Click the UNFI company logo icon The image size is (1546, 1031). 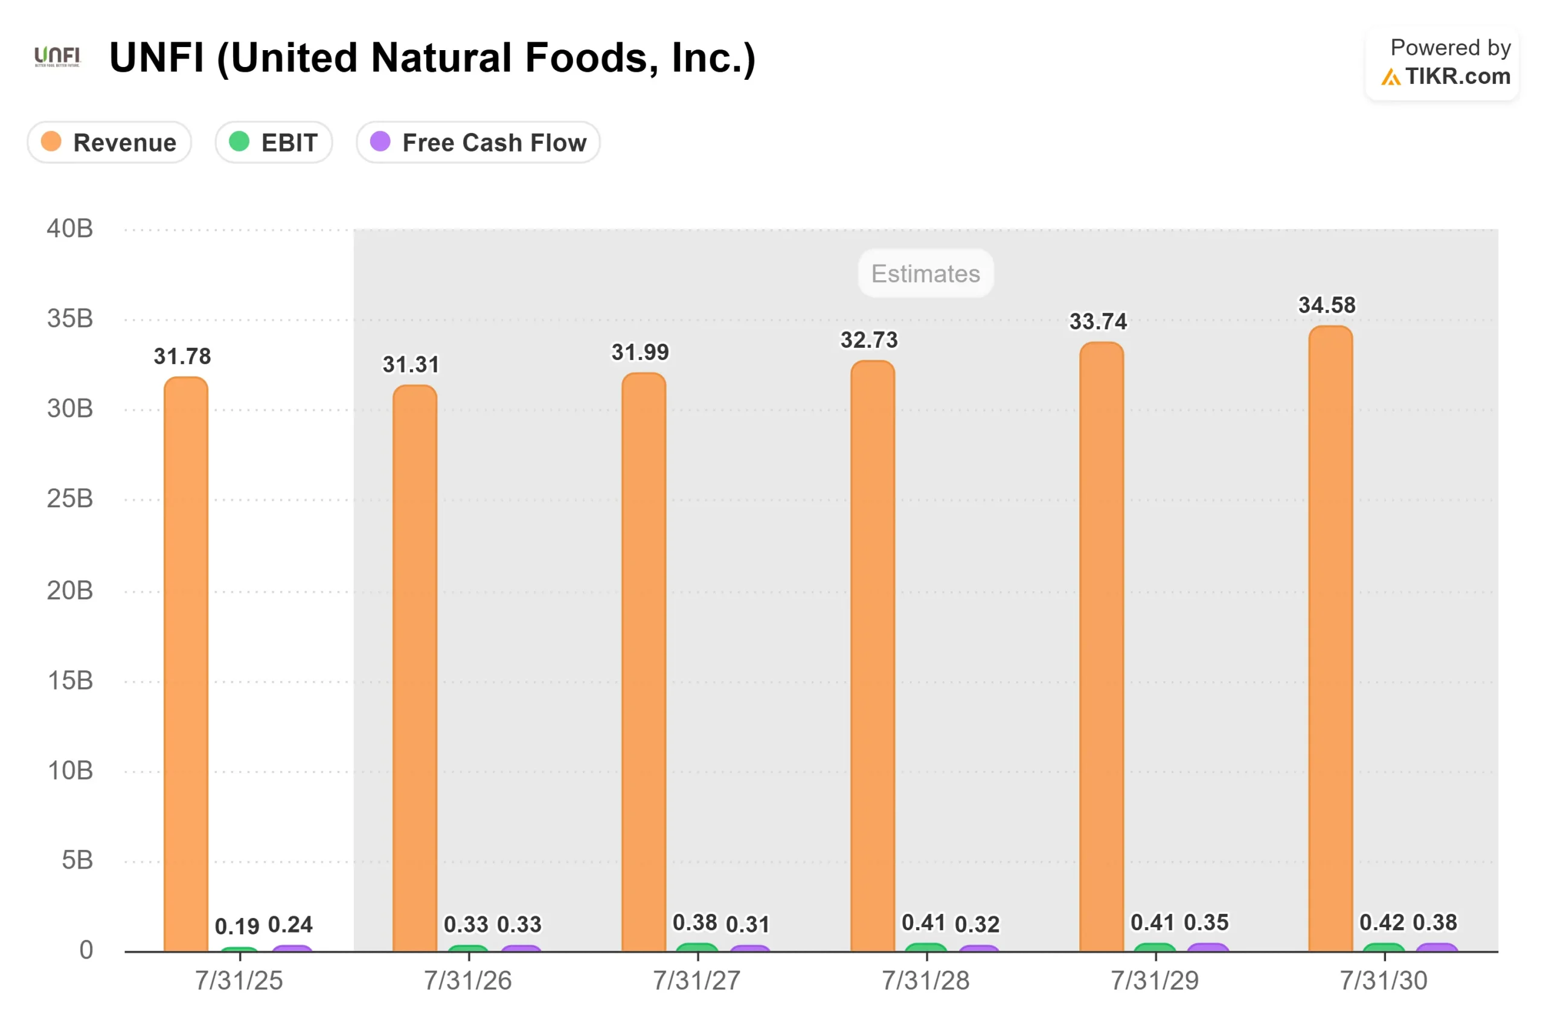(x=57, y=57)
